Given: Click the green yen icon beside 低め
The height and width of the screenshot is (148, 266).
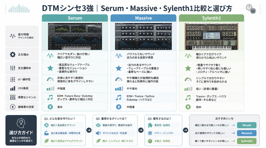Looking at the screenshot, I should tap(188, 107).
